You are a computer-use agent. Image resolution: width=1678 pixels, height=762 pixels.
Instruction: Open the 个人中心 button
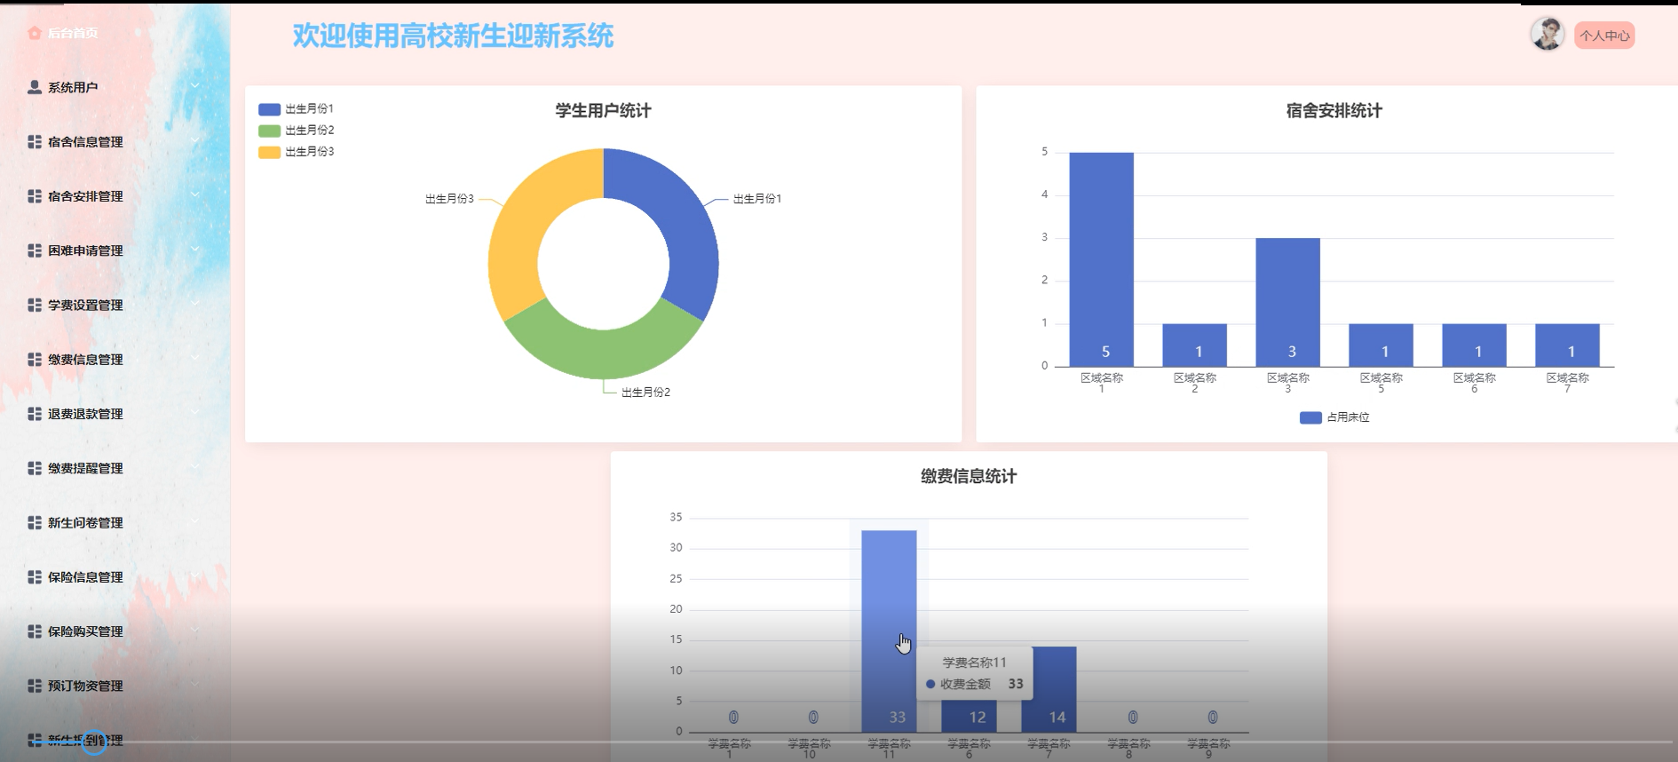1604,36
